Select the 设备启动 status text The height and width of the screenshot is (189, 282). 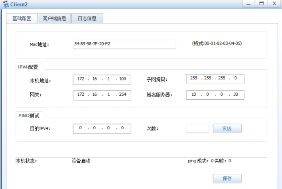(x=81, y=161)
